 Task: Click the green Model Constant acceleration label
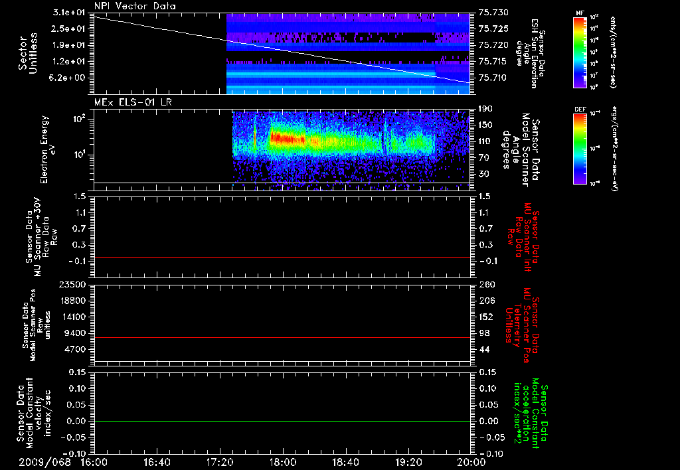(x=531, y=413)
